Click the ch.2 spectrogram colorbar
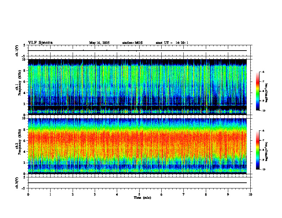Image resolution: width=282 pixels, height=218 pixels. coord(258,150)
